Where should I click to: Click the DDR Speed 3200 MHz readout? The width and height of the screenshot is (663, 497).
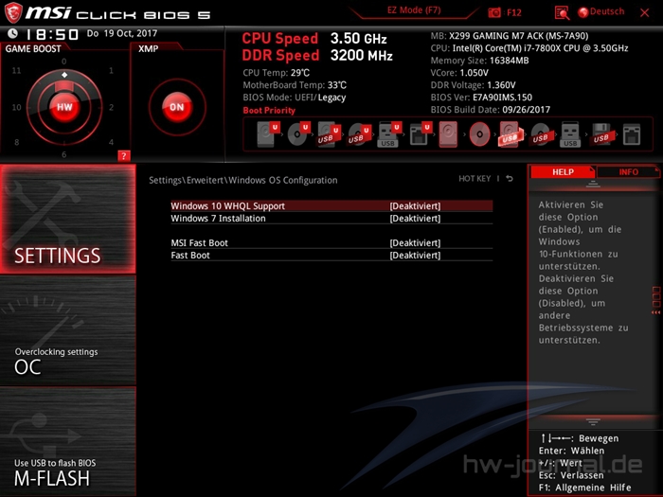tap(317, 55)
